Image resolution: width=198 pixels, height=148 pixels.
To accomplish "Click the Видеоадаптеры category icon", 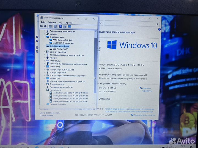I will 48,37.
